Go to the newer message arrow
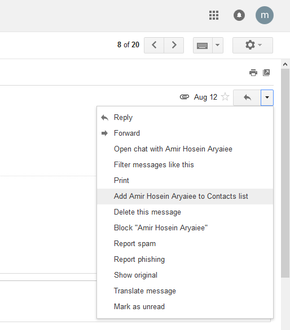Image resolution: width=290 pixels, height=330 pixels. click(154, 45)
